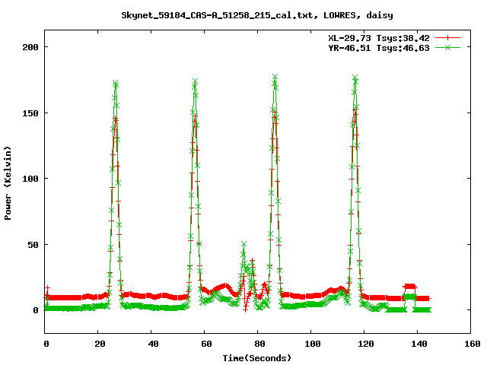Screen dimensions: 487x365
Task: Click the x-axis tick label 60
Action: point(206,344)
